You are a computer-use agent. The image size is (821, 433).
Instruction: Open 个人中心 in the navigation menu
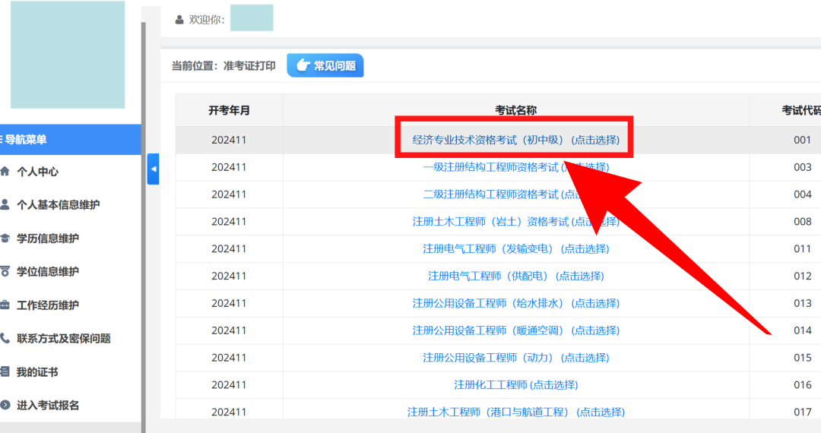[37, 172]
